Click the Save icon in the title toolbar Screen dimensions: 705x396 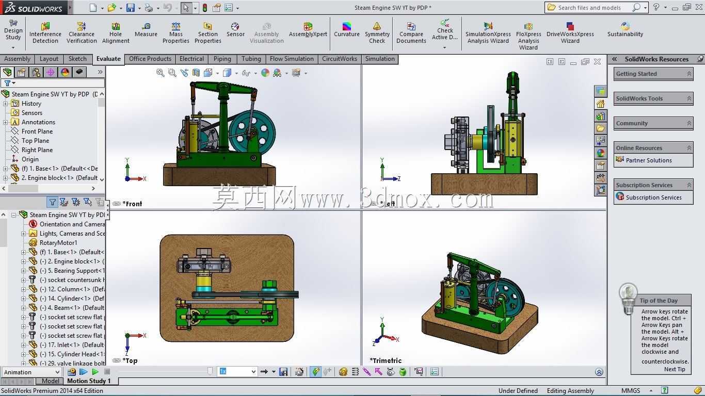131,8
